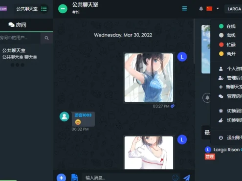Open the LARGA user menu
This screenshot has height=181, width=242.
[233, 9]
